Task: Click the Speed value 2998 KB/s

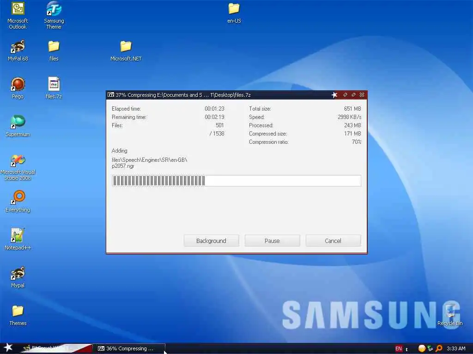Action: [x=349, y=117]
